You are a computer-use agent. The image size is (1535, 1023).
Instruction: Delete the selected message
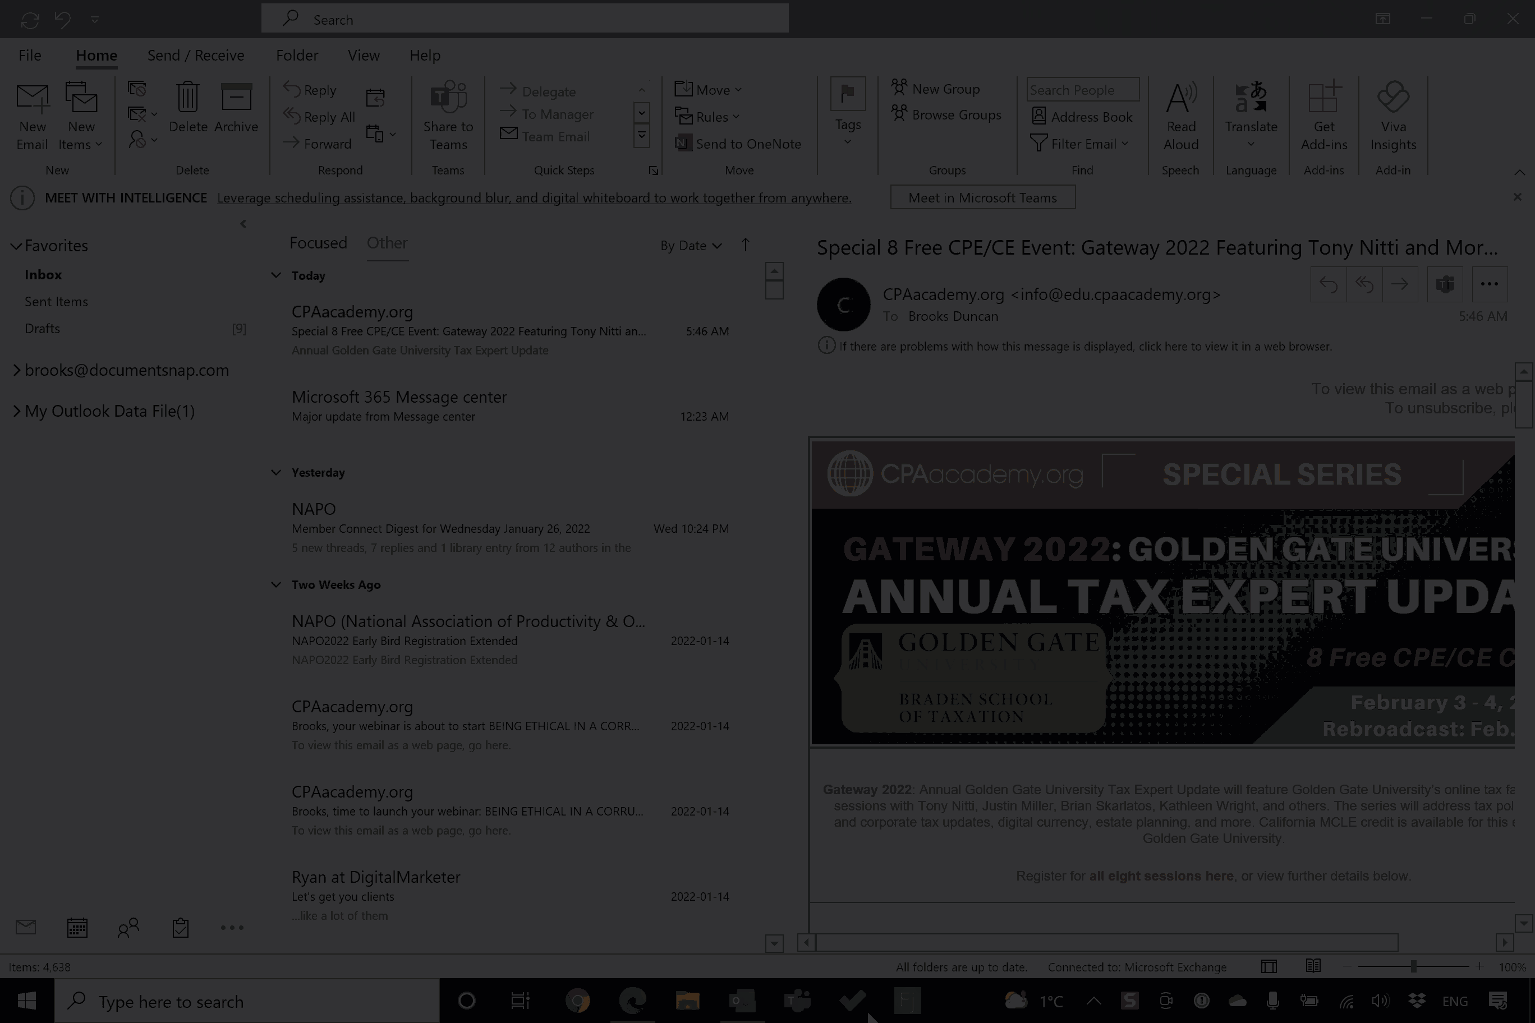click(188, 108)
